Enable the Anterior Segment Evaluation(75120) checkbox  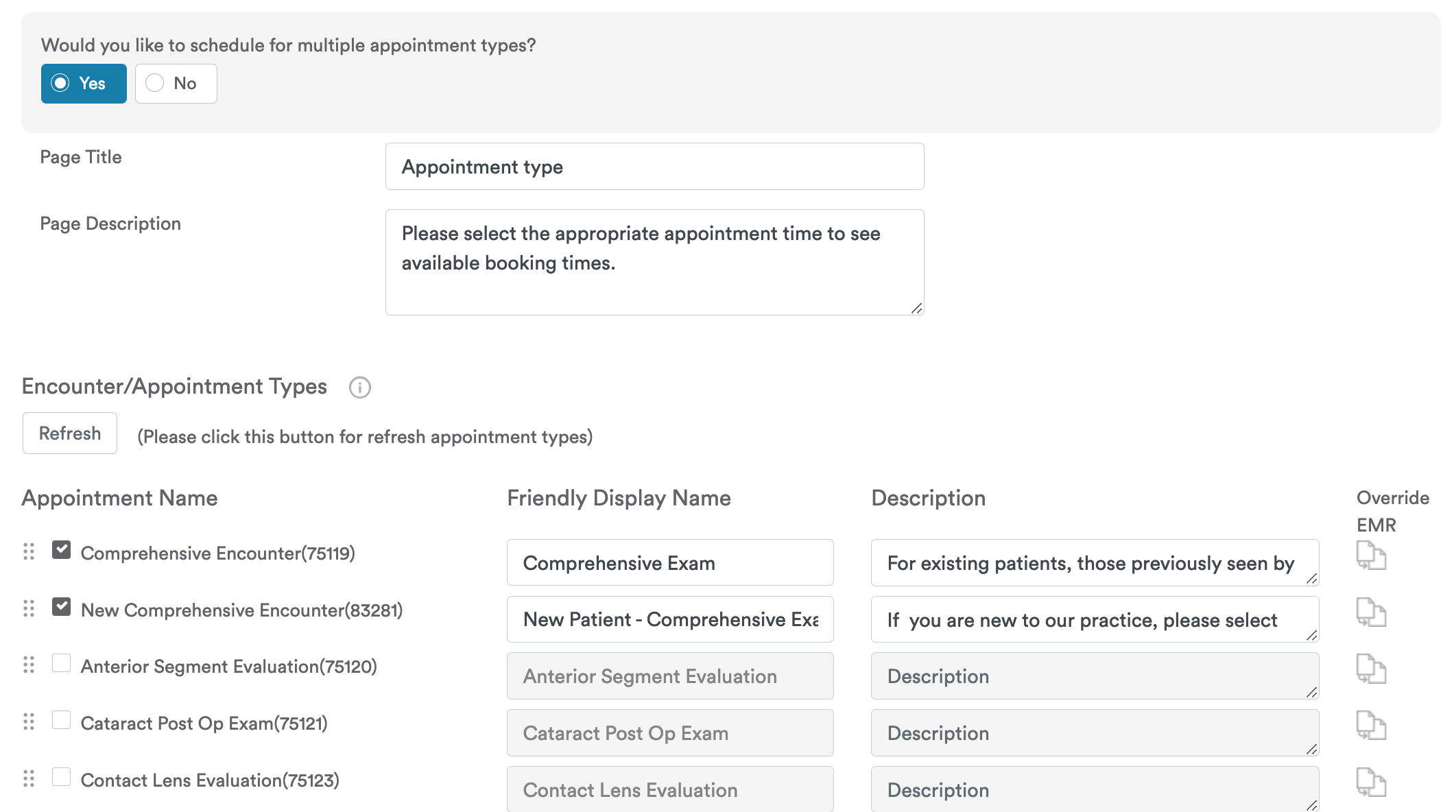click(x=62, y=663)
